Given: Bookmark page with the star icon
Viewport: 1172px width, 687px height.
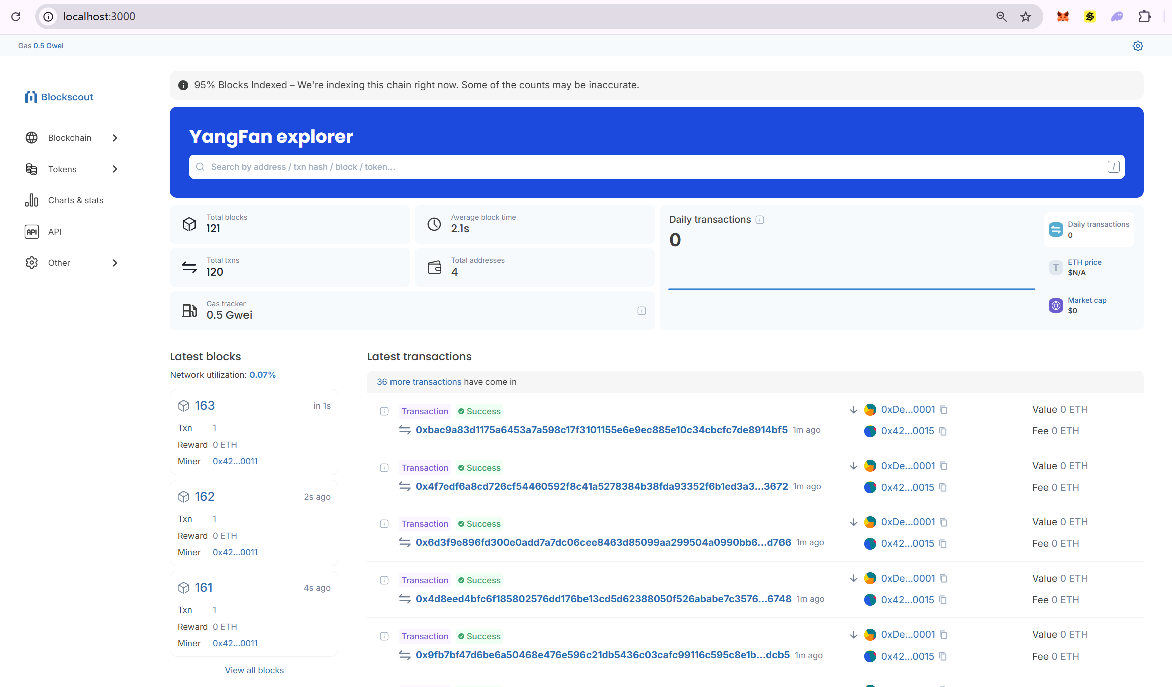Looking at the screenshot, I should point(1026,16).
